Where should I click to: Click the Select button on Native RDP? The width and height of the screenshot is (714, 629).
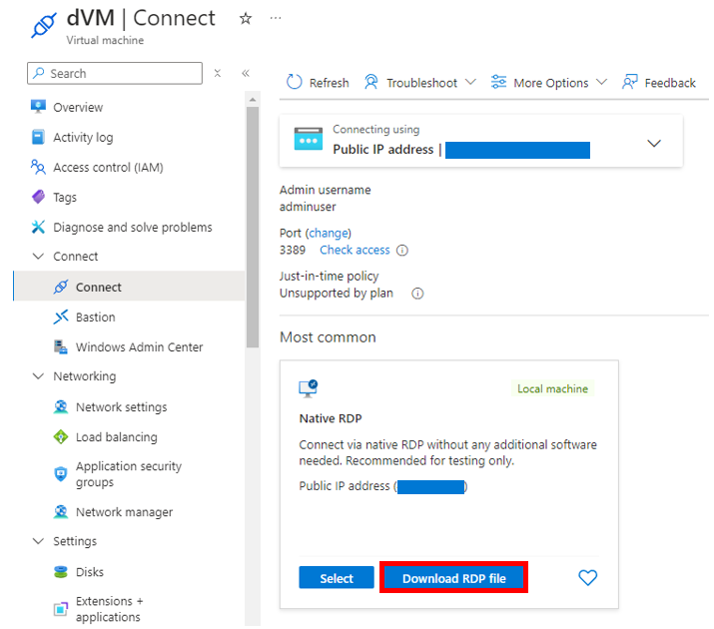pyautogui.click(x=337, y=578)
